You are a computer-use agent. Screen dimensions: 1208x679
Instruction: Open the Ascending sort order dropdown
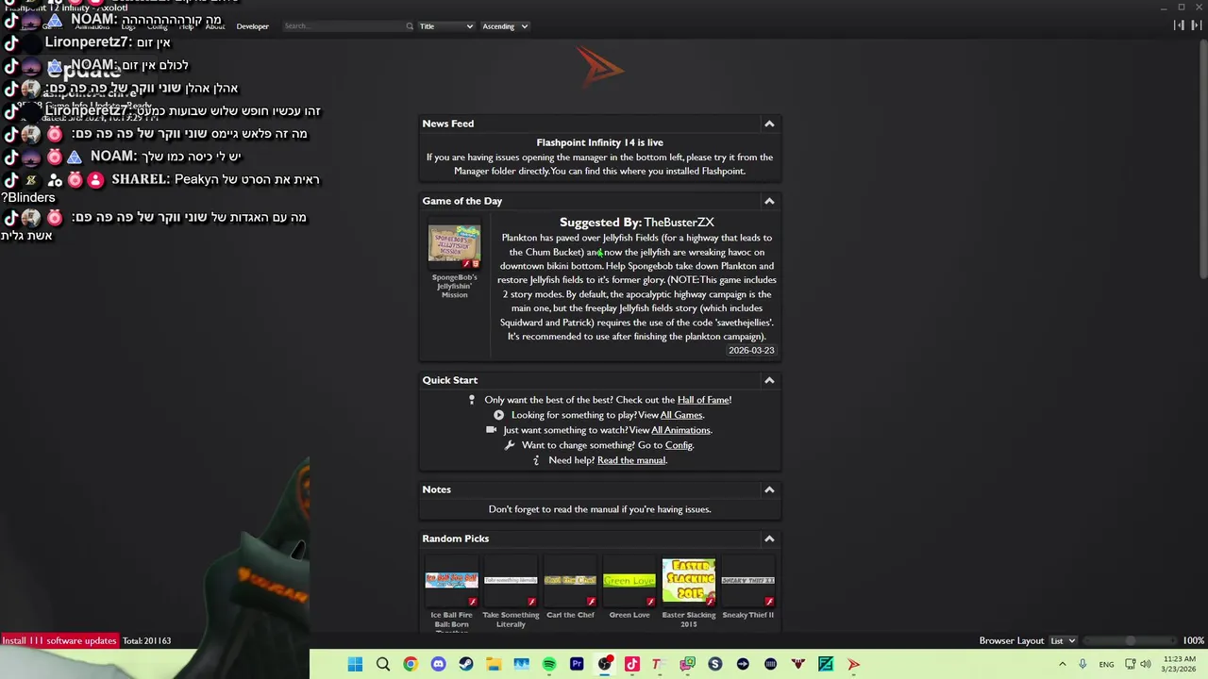tap(505, 26)
